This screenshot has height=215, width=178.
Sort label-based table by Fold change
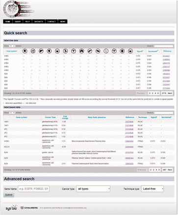click(x=65, y=117)
